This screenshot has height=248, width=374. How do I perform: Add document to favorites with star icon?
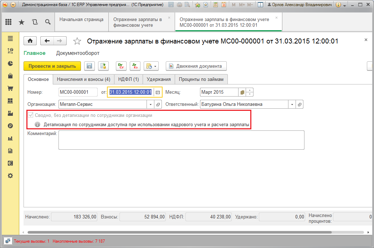(77, 41)
